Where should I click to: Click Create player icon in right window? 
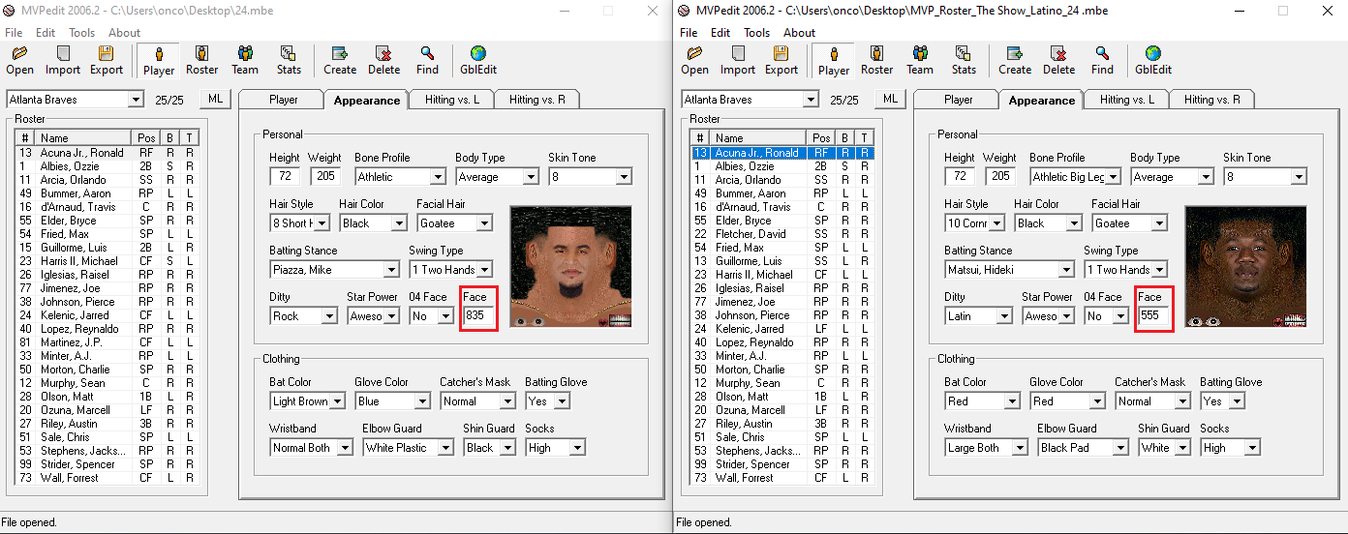click(1015, 60)
